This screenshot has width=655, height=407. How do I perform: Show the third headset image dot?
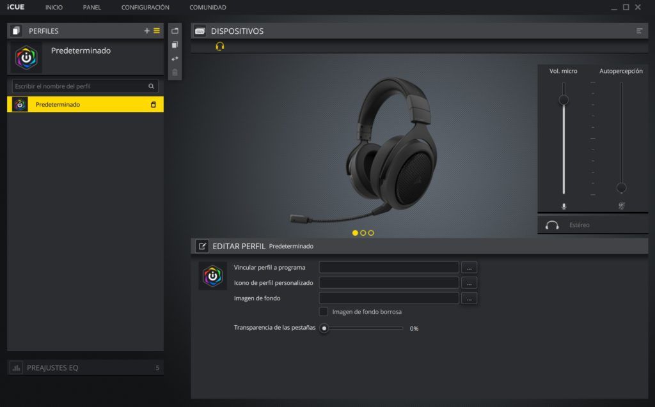tap(371, 233)
